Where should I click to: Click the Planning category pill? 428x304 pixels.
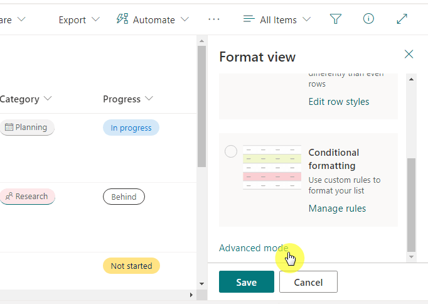[27, 128]
